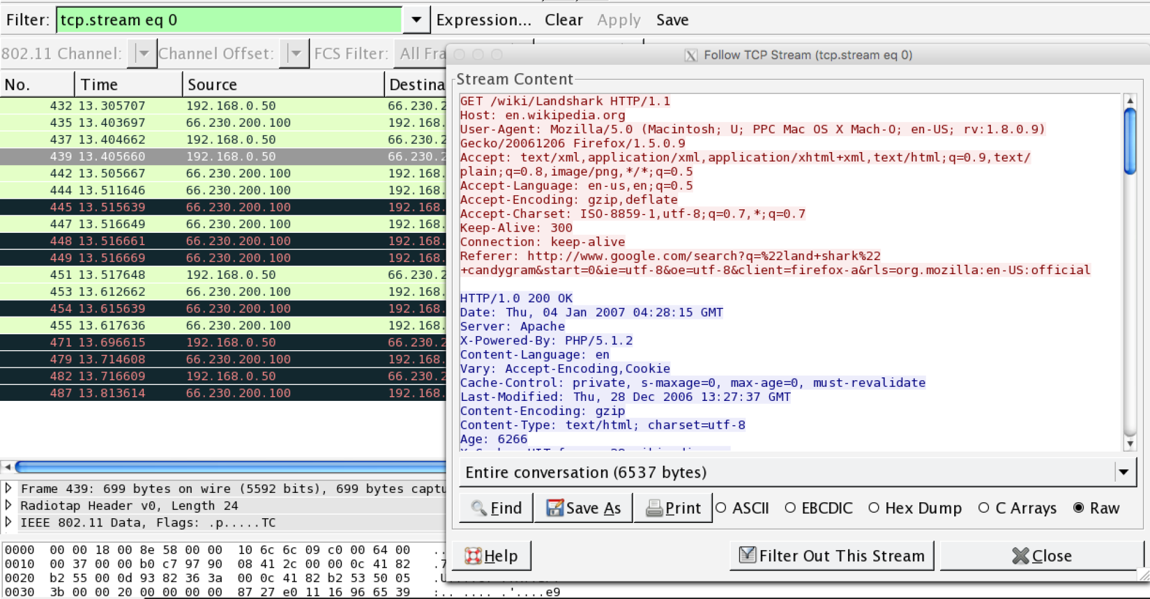Viewport: 1150px width, 599px height.
Task: Select the ASCII radio button
Action: pos(721,508)
